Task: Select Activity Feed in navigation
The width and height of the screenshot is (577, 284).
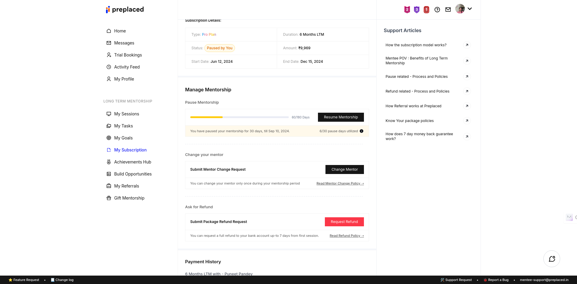Action: click(127, 67)
